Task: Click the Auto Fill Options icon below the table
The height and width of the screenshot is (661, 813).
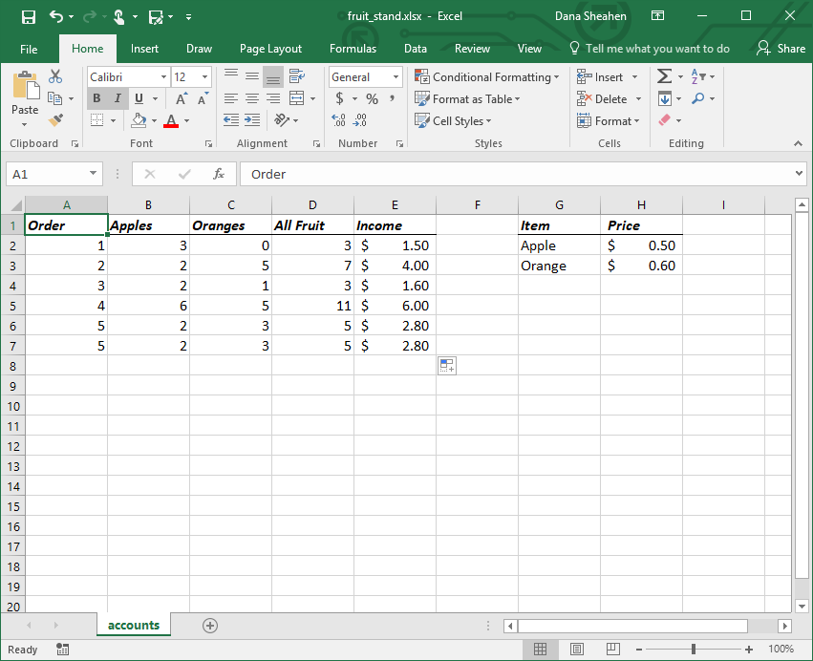Action: coord(447,366)
